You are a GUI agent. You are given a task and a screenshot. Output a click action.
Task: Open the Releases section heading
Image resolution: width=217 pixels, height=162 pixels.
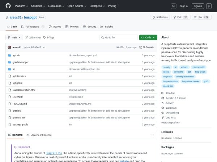167,132
